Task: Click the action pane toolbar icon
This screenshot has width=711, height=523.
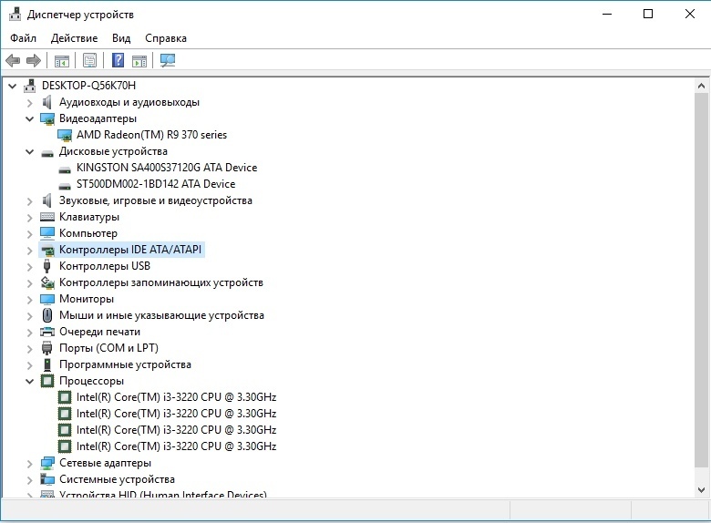Action: [139, 61]
